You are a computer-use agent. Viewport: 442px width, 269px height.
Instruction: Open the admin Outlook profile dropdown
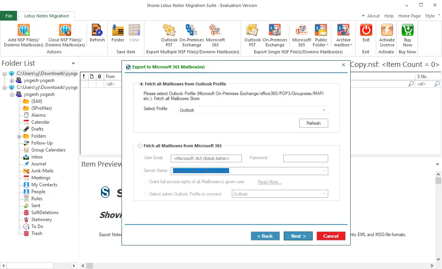coord(324,194)
